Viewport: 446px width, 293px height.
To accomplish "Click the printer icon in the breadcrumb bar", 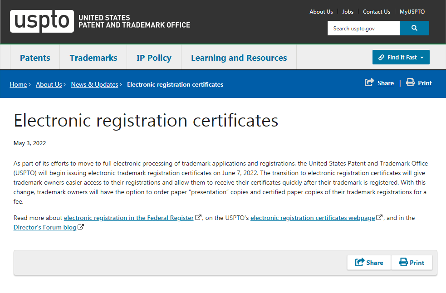I will (x=410, y=82).
